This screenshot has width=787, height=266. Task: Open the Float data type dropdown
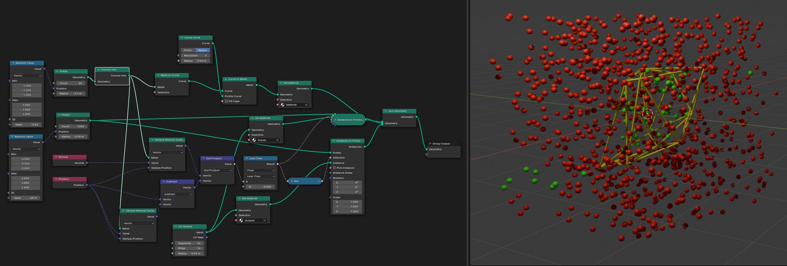(x=260, y=170)
